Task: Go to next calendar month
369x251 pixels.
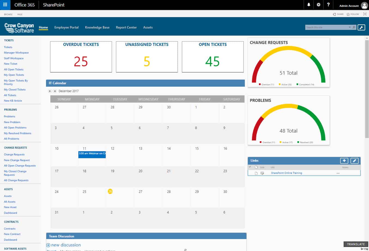Action: click(x=55, y=91)
